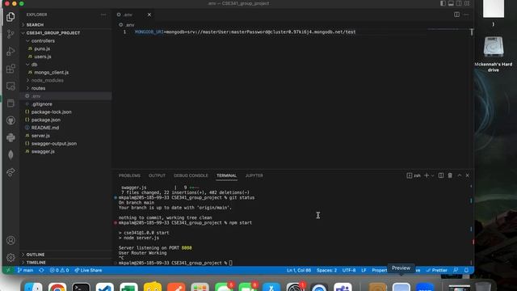Toggle bottom panel visibility in title bar
The image size is (517, 291).
pyautogui.click(x=451, y=3)
